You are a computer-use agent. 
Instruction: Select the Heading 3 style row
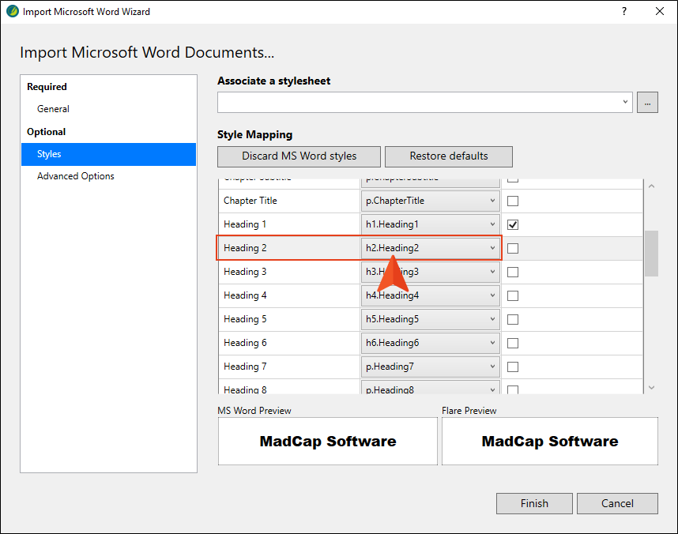pyautogui.click(x=431, y=273)
